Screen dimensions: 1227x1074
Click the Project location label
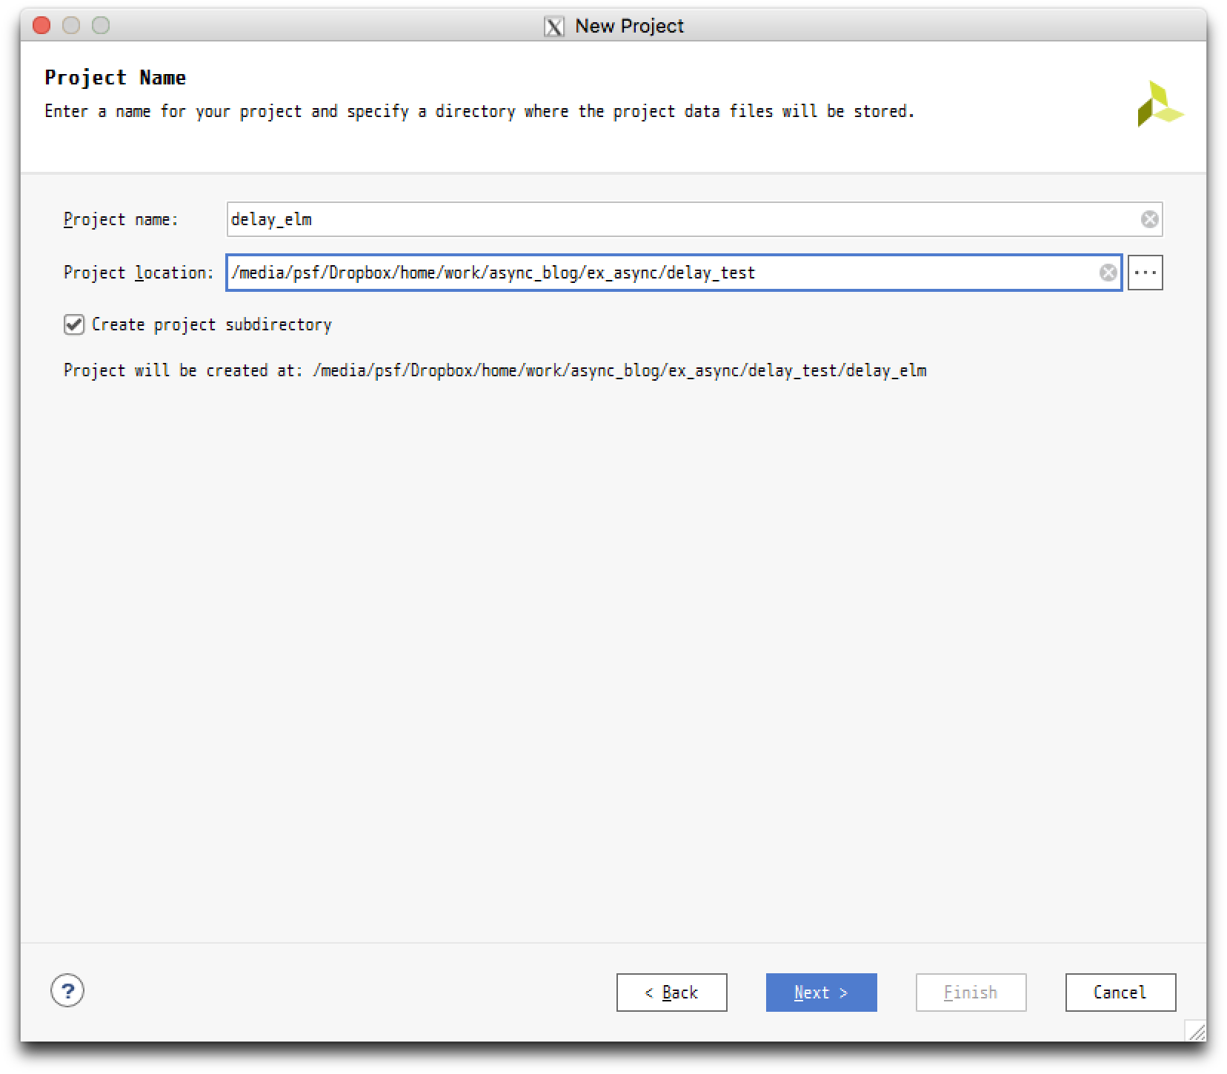(x=139, y=273)
